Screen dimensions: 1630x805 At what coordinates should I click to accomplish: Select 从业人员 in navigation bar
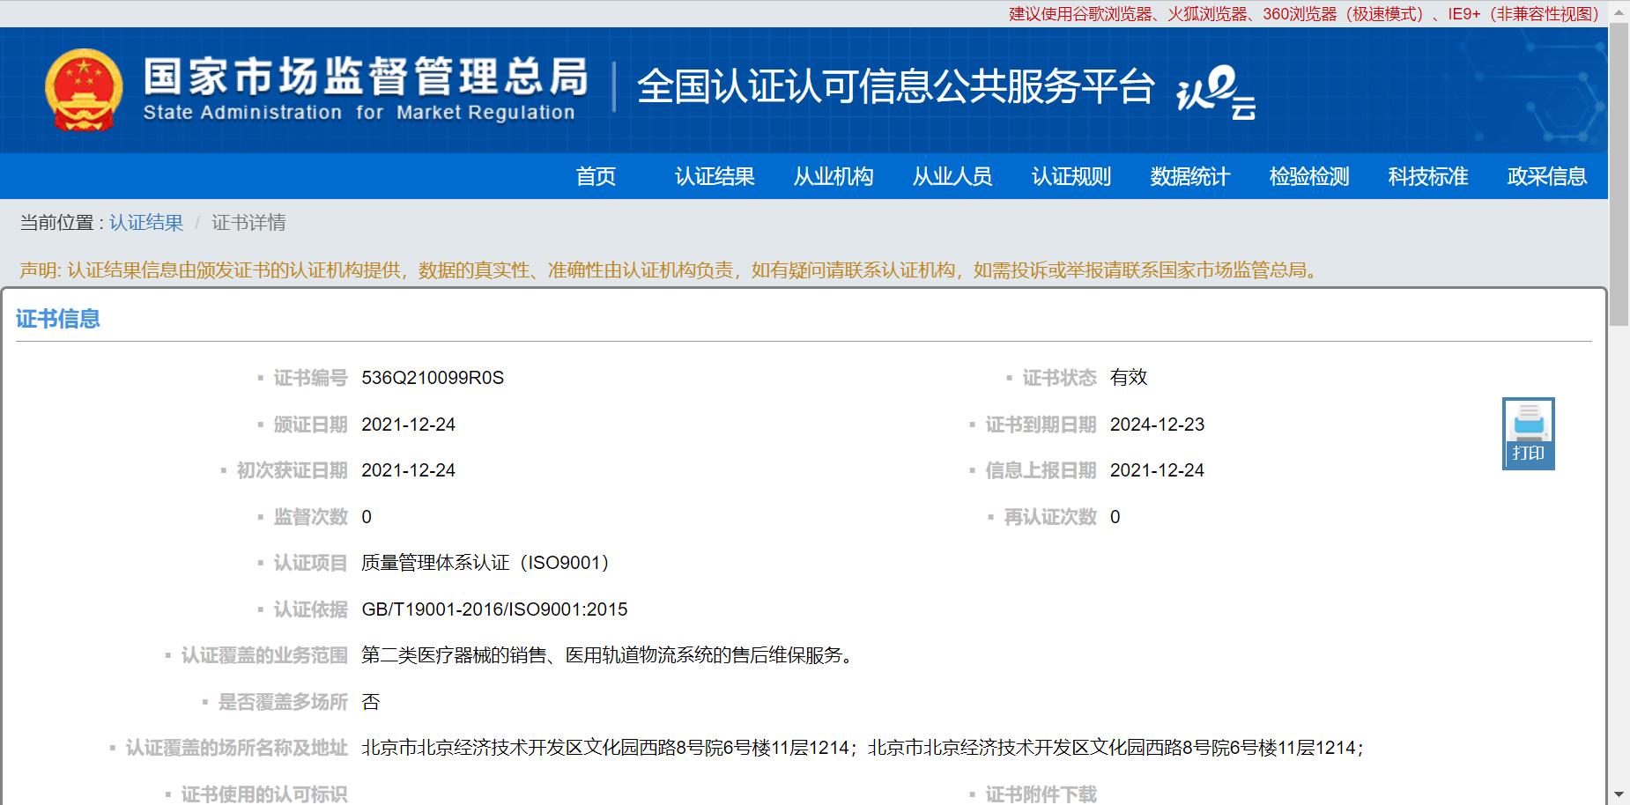pos(952,176)
